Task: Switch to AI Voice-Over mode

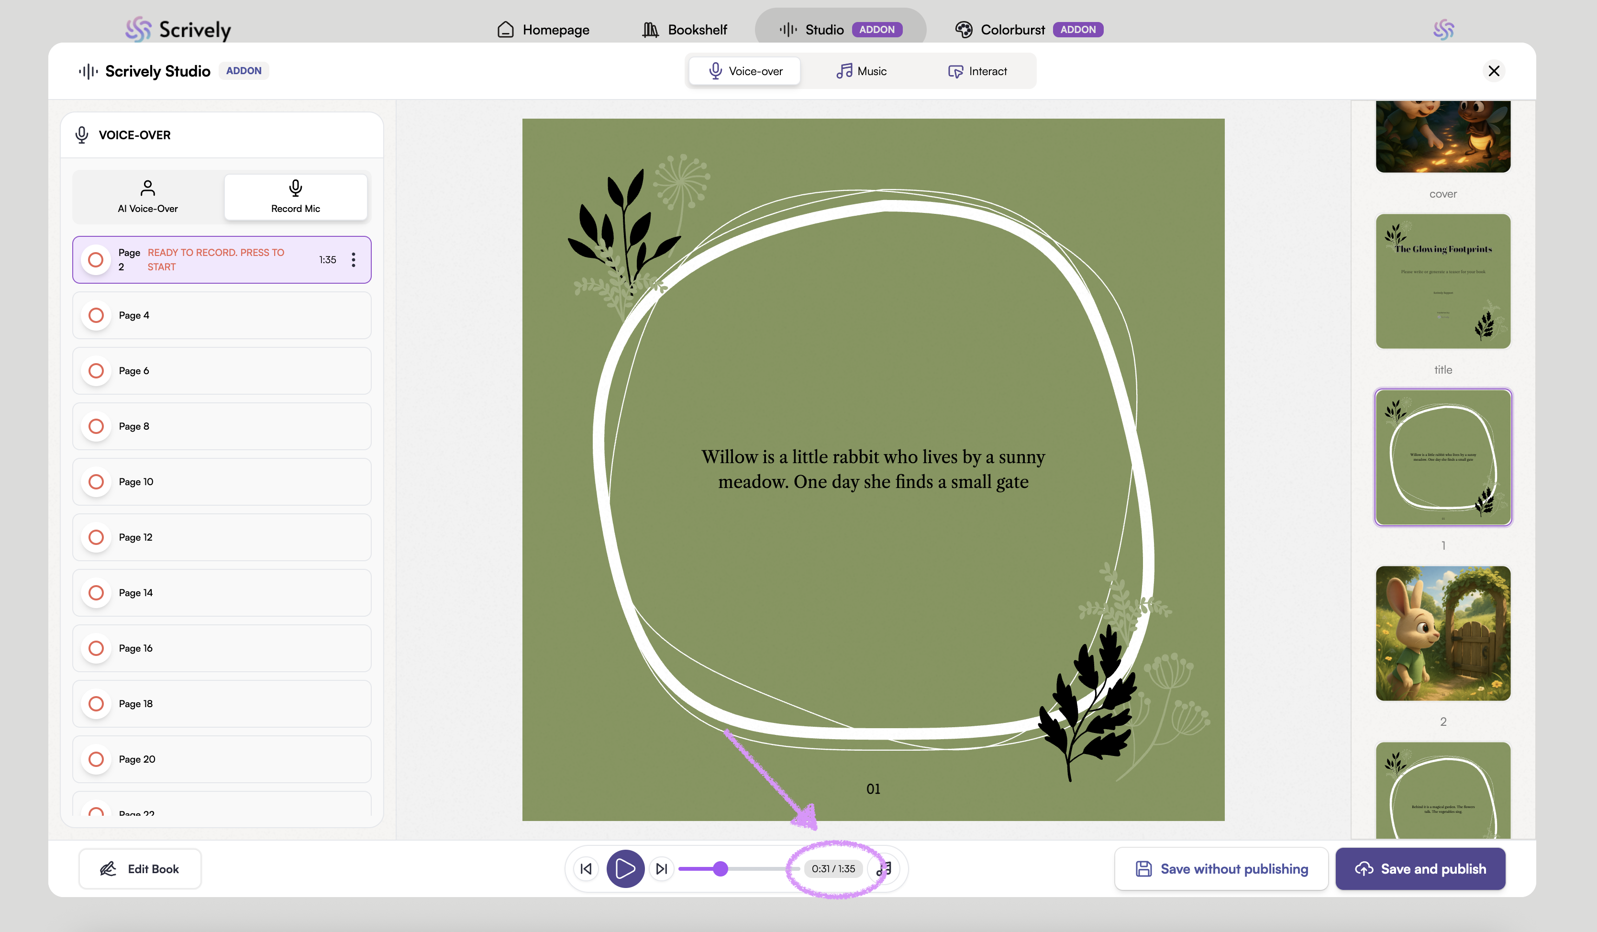Action: click(148, 197)
